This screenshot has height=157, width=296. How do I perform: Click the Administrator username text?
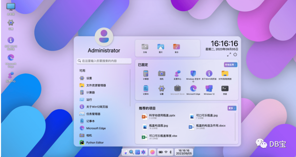[104, 50]
